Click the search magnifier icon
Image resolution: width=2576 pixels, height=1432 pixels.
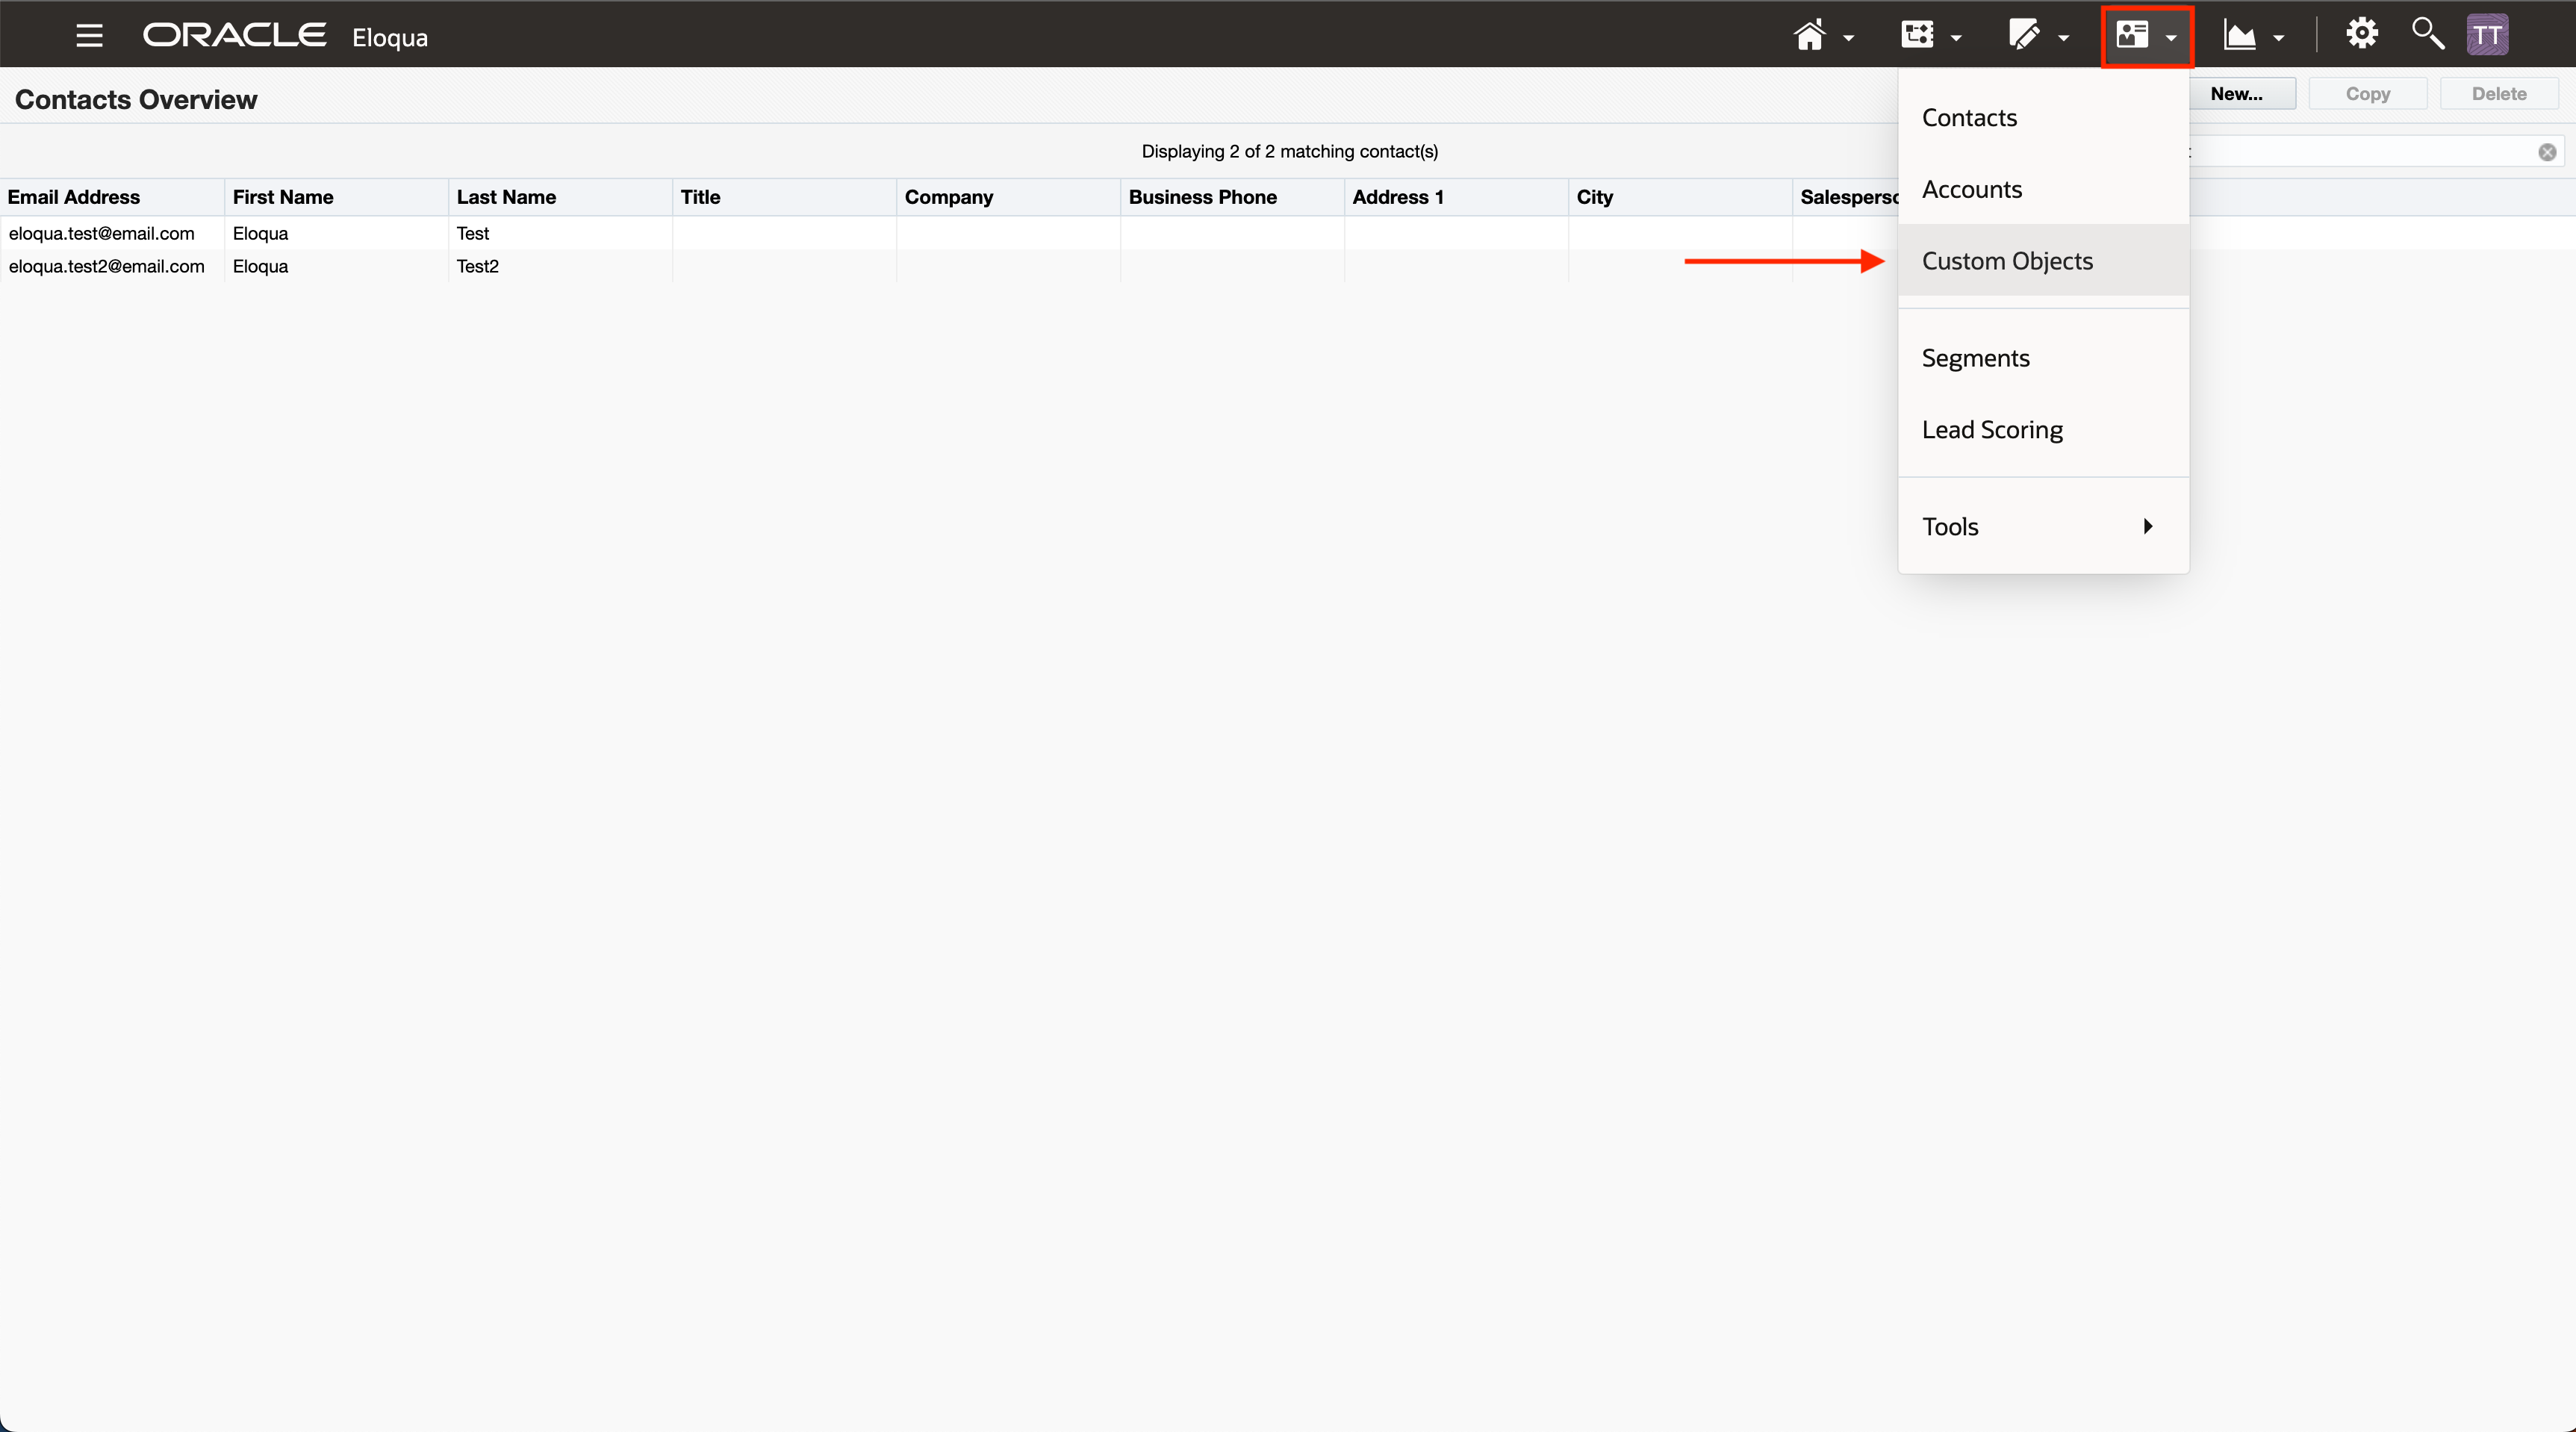[2427, 34]
